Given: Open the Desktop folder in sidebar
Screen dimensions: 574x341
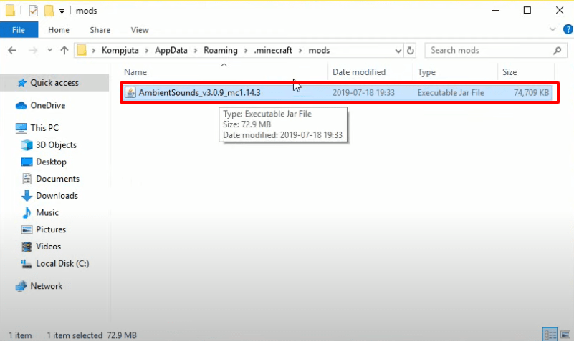Looking at the screenshot, I should tap(51, 162).
